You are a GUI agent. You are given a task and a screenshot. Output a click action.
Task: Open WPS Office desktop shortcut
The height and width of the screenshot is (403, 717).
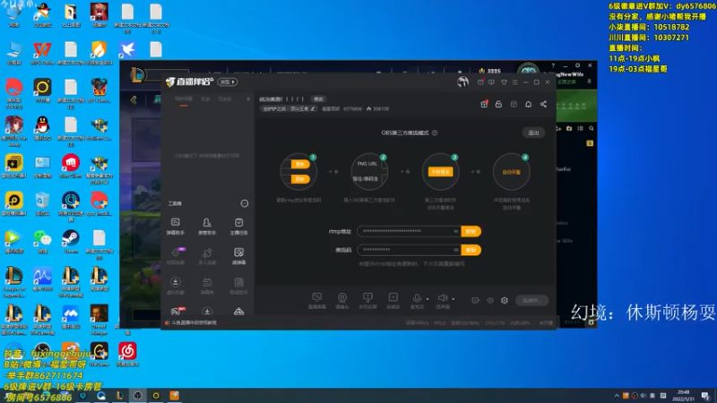pyautogui.click(x=42, y=53)
